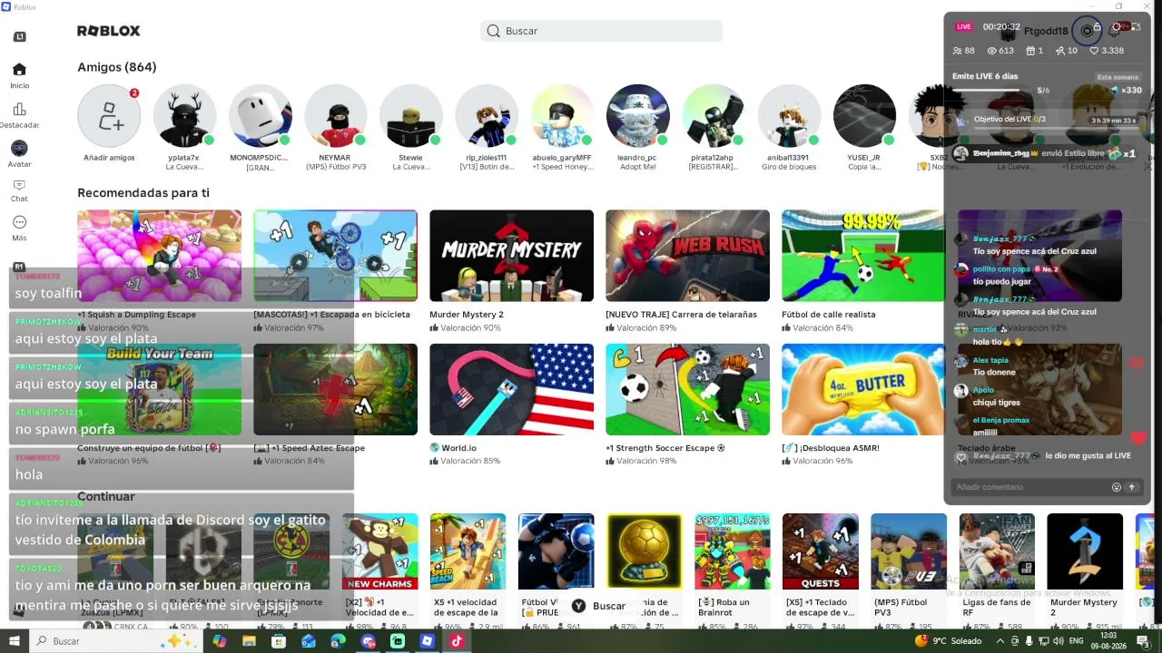Open Squish a Dumpling Escape game

pos(159,256)
